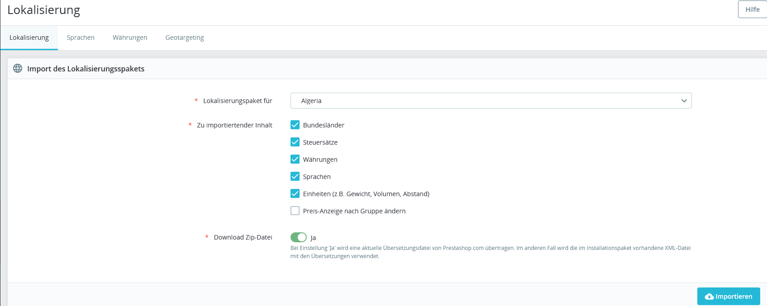Viewport: 767px width, 306px height.
Task: Click the globe icon beside Import heading
Action: click(18, 68)
